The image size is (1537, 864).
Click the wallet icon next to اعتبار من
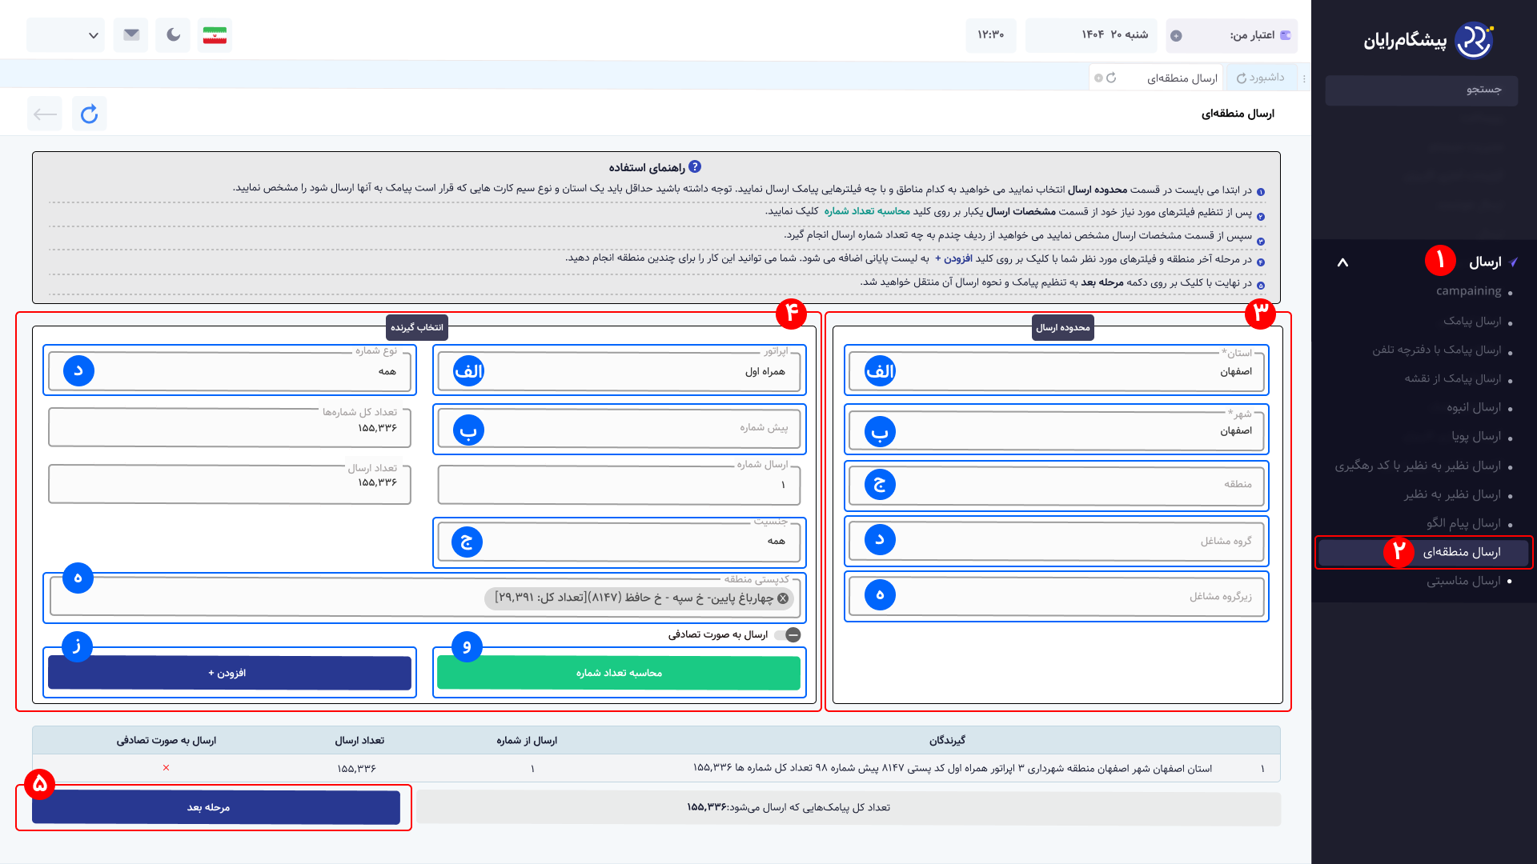click(1286, 35)
